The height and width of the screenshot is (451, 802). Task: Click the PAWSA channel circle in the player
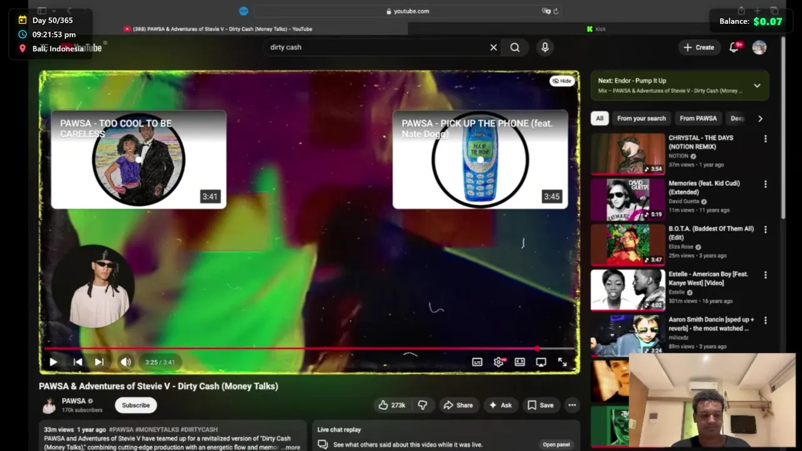tap(94, 286)
